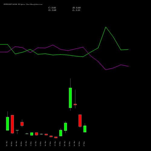Image resolution: width=151 pixels, height=151 pixels.
Task: Click the 04 Mar date label
Action: (x=7, y=143)
